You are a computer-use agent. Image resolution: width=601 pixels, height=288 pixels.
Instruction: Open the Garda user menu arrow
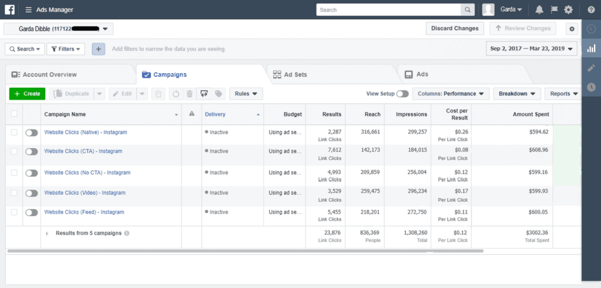[x=519, y=9]
